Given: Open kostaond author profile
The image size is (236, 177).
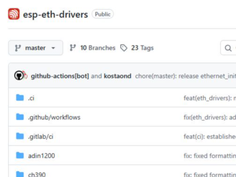Looking at the screenshot, I should [x=118, y=76].
